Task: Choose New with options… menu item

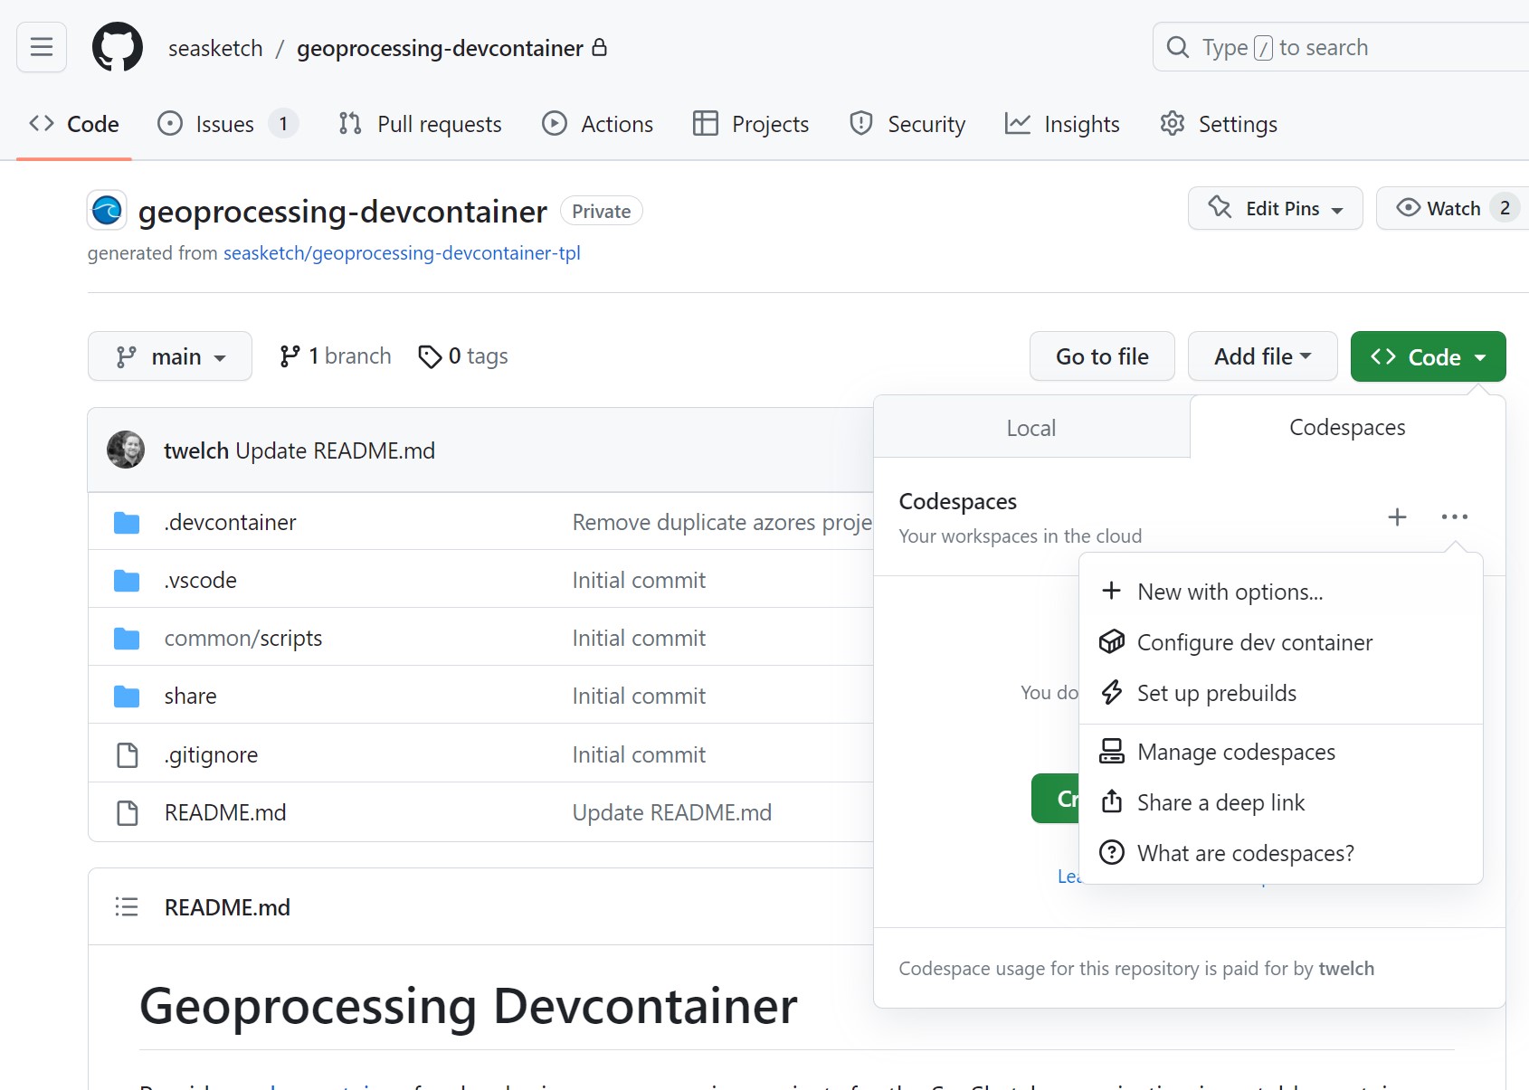Action: coord(1281,592)
